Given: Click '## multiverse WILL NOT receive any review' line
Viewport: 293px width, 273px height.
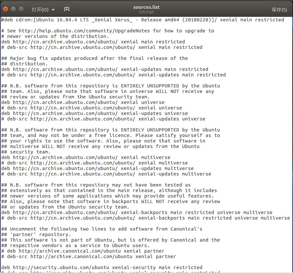Looking at the screenshot, I should (100, 146).
